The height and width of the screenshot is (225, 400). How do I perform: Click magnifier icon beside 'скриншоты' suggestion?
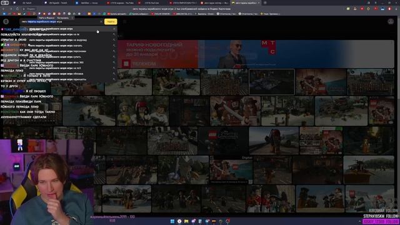pyautogui.click(x=114, y=79)
